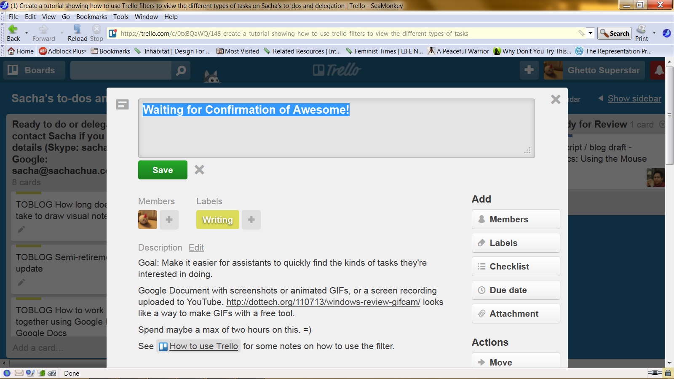Viewport: 674px width, 379px height.
Task: Set a Due date for the card
Action: point(516,290)
